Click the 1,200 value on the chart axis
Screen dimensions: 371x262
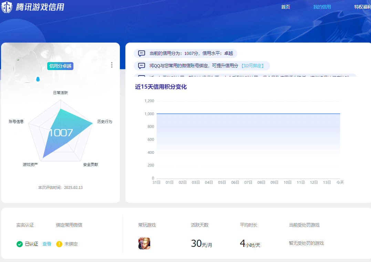click(x=149, y=101)
